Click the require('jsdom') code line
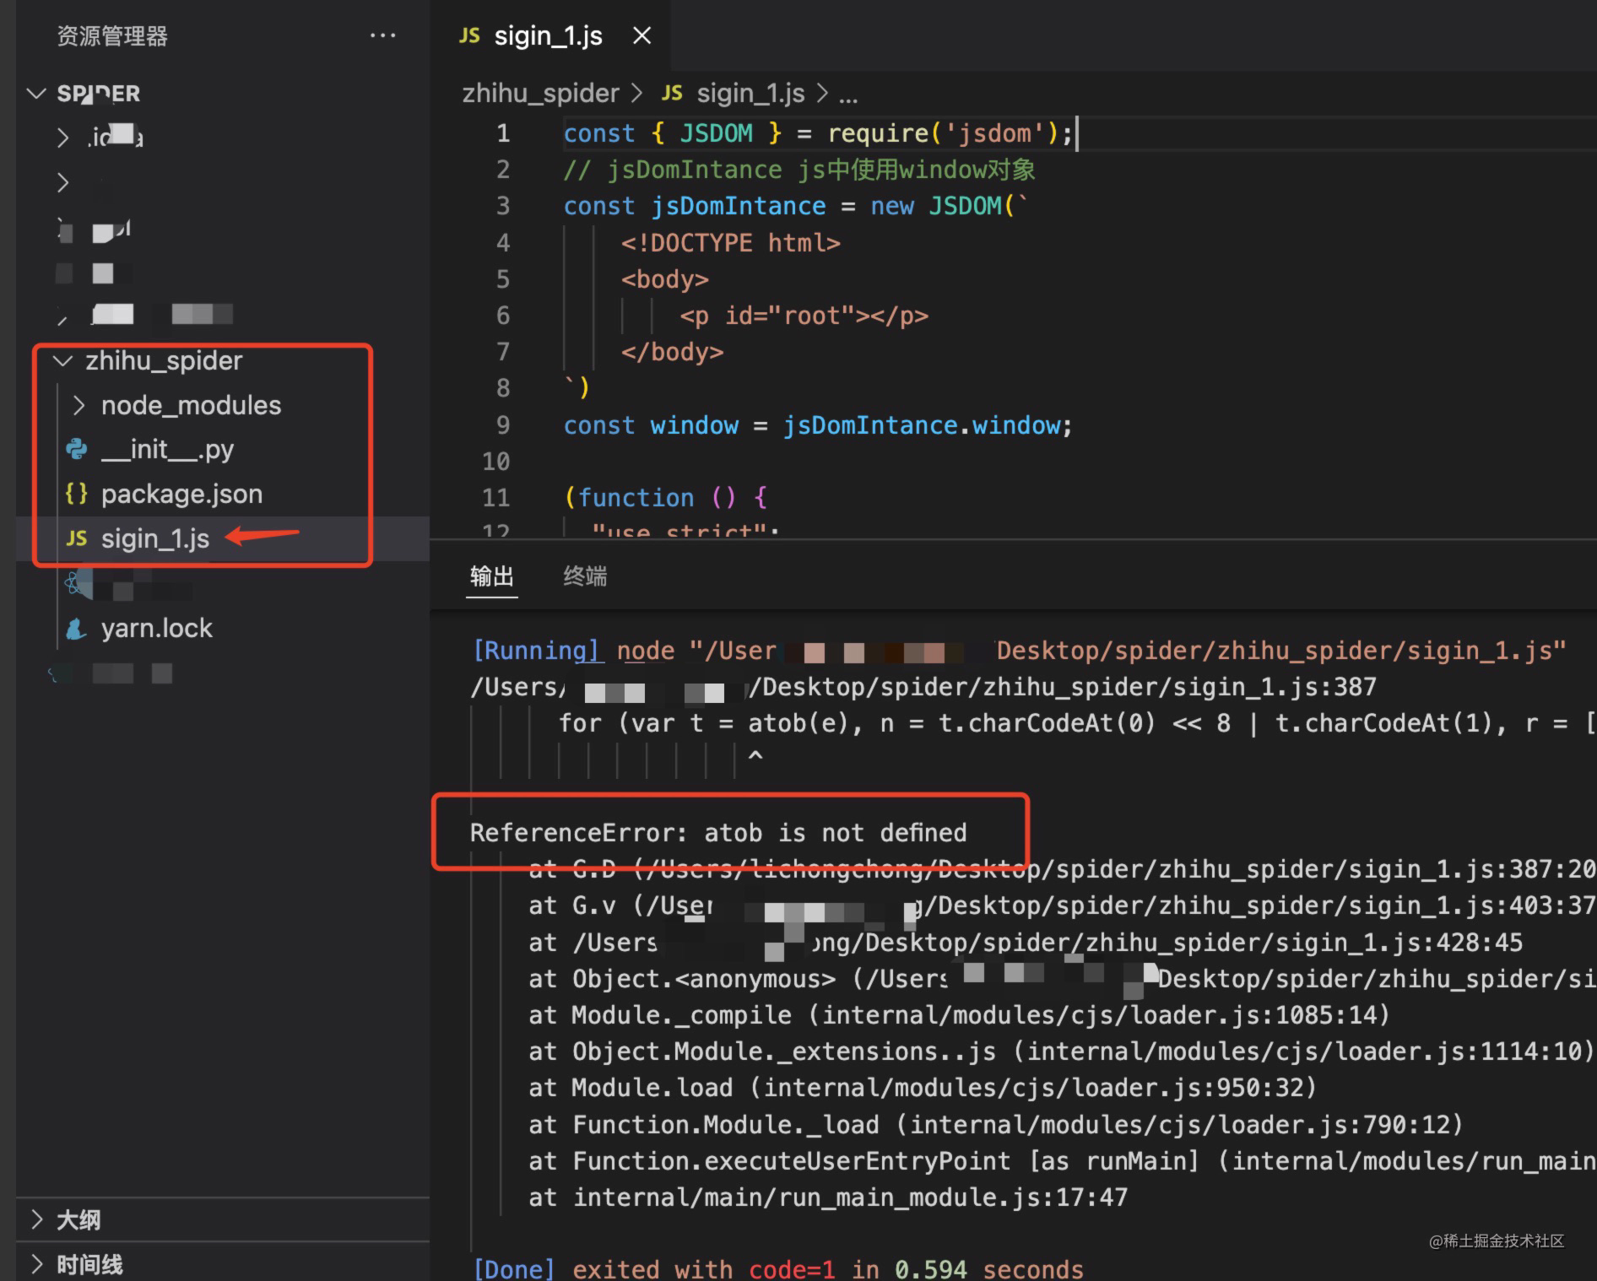This screenshot has height=1281, width=1597. (x=818, y=133)
